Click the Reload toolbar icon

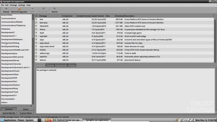pos(6,9)
